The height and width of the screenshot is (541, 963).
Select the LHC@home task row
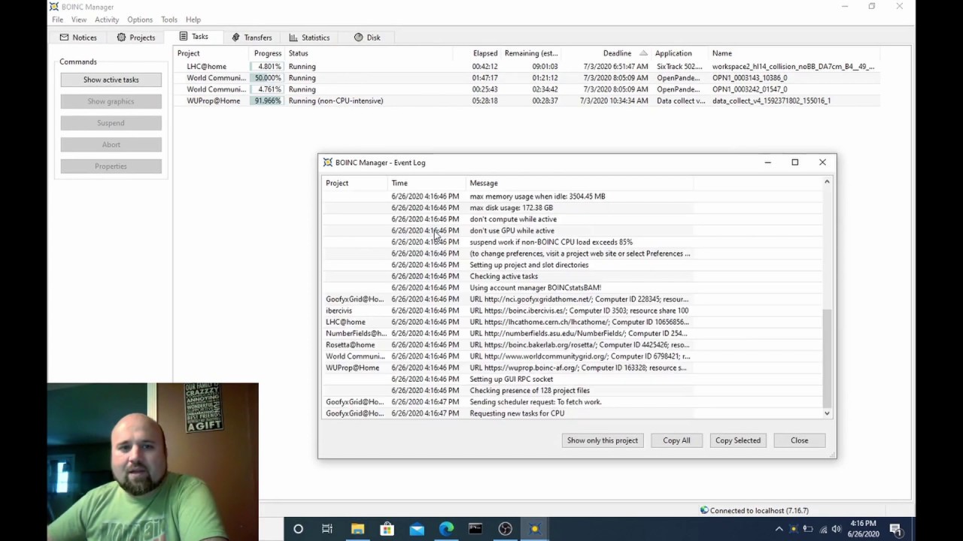coord(527,66)
